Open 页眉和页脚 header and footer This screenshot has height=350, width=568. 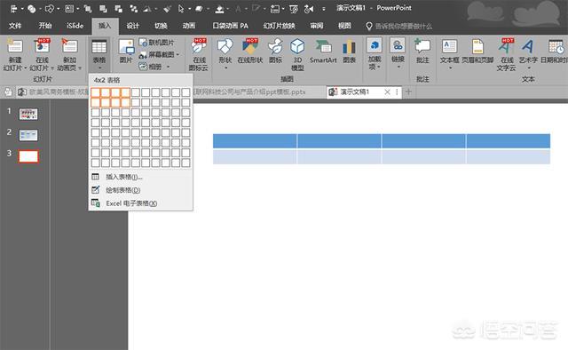477,52
